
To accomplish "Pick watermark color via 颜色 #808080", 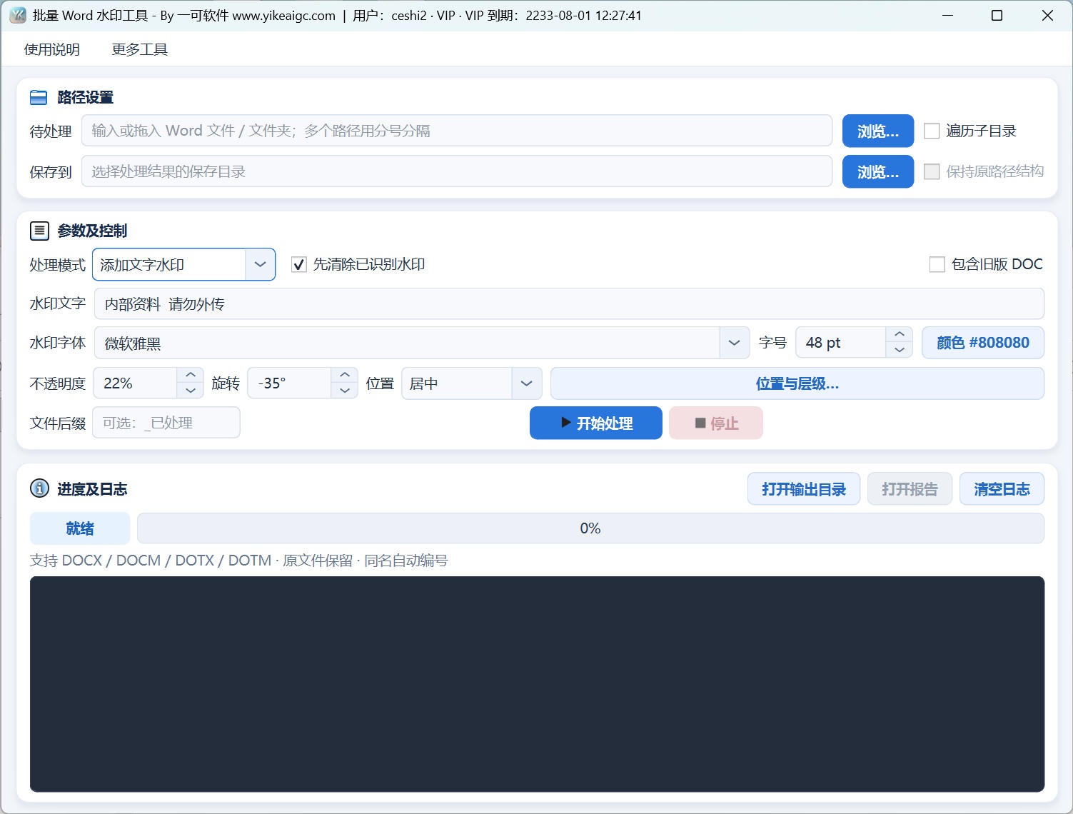I will (983, 343).
